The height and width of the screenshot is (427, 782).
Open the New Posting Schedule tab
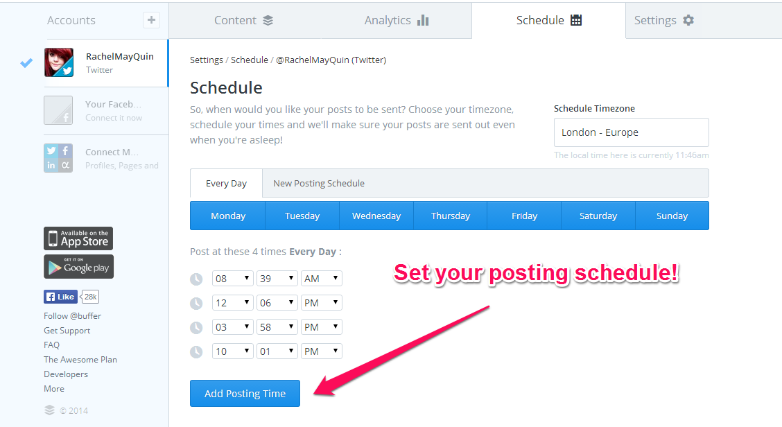point(319,184)
